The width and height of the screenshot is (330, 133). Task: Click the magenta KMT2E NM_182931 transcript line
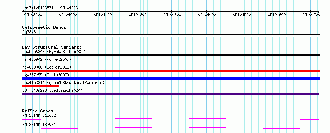[x=171, y=128]
